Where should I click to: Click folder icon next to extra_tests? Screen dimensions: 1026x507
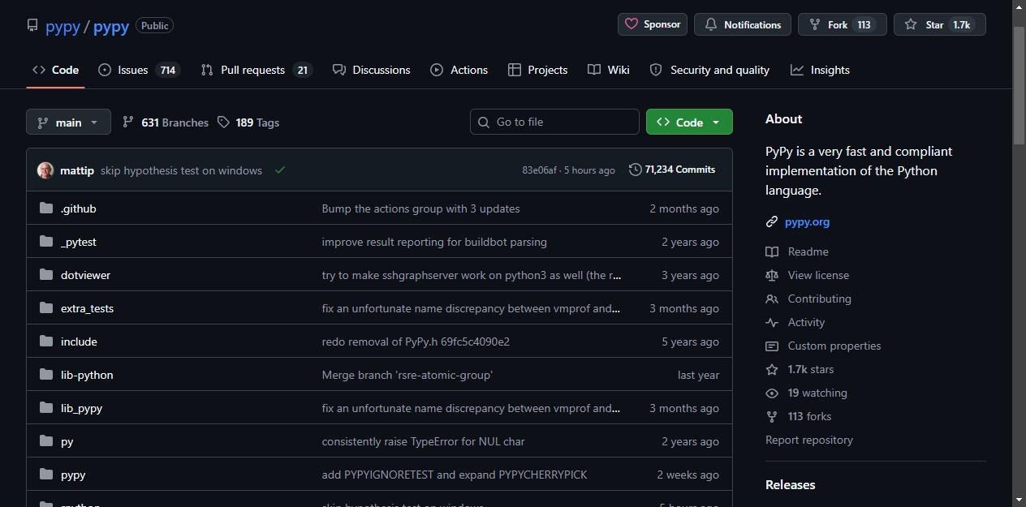46,308
